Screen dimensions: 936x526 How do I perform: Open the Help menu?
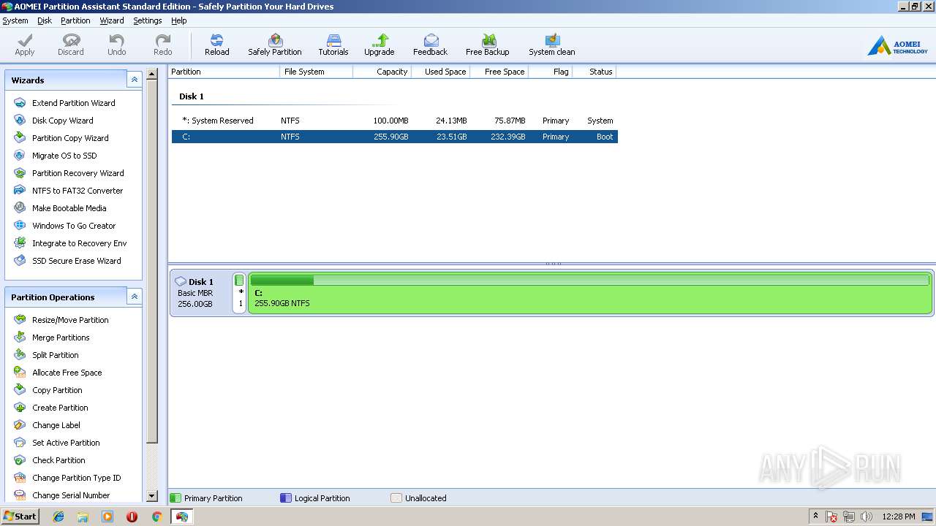pos(179,20)
